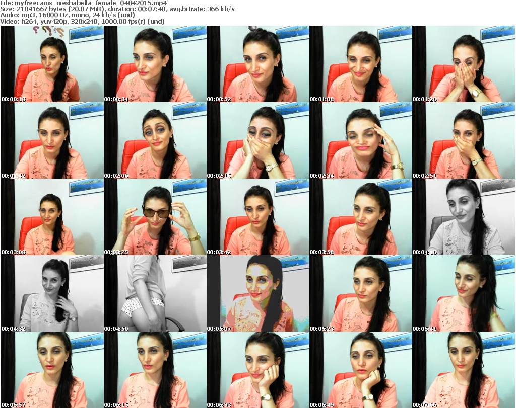Open the thumbnail labeled 00:01:42

pos(52,140)
